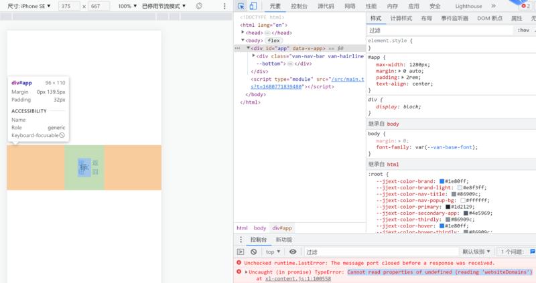Create live expression eye icon

pyautogui.click(x=293, y=252)
